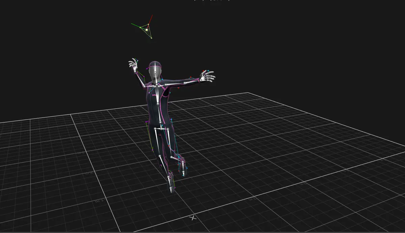Select the head joint on the skeleton

tap(155, 73)
